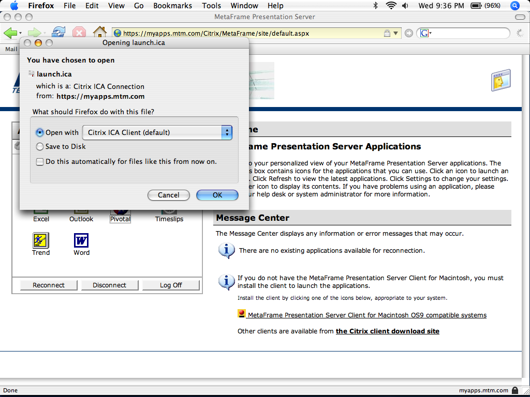Click the Google search engine icon
The image size is (530, 397).
coord(424,33)
